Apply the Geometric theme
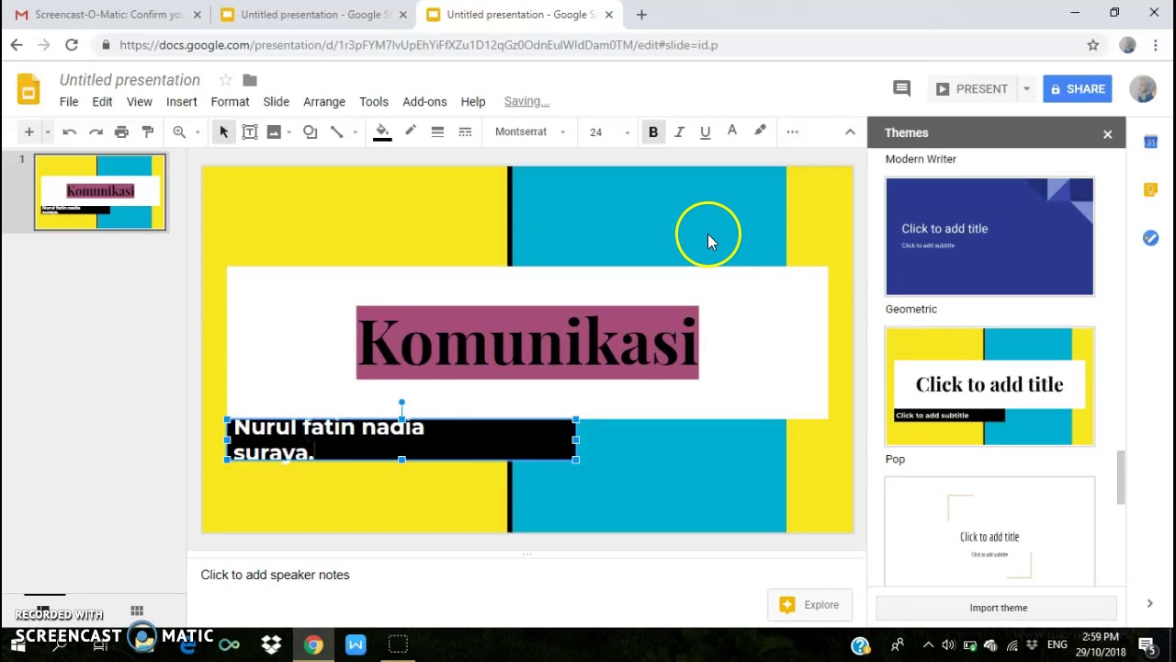The width and height of the screenshot is (1176, 662). [x=989, y=386]
